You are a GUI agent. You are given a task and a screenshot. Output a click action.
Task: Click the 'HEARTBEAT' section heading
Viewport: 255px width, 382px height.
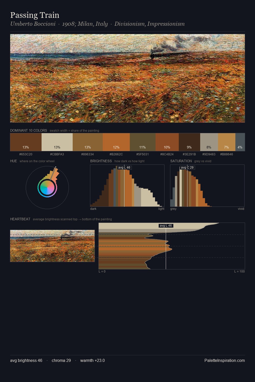tap(20, 219)
